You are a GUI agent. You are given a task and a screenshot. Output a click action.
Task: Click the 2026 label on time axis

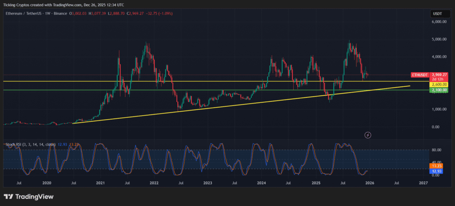coord(368,183)
